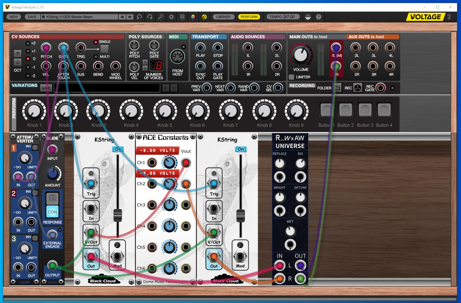Viewport: 461px width, 303px height.
Task: Click the transport PLAY jack
Action: click(200, 47)
